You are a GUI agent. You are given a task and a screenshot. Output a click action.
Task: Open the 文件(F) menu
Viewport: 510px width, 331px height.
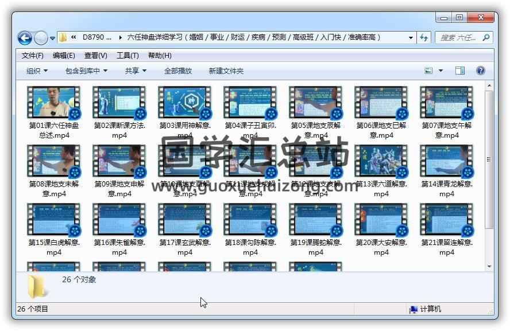click(x=33, y=56)
